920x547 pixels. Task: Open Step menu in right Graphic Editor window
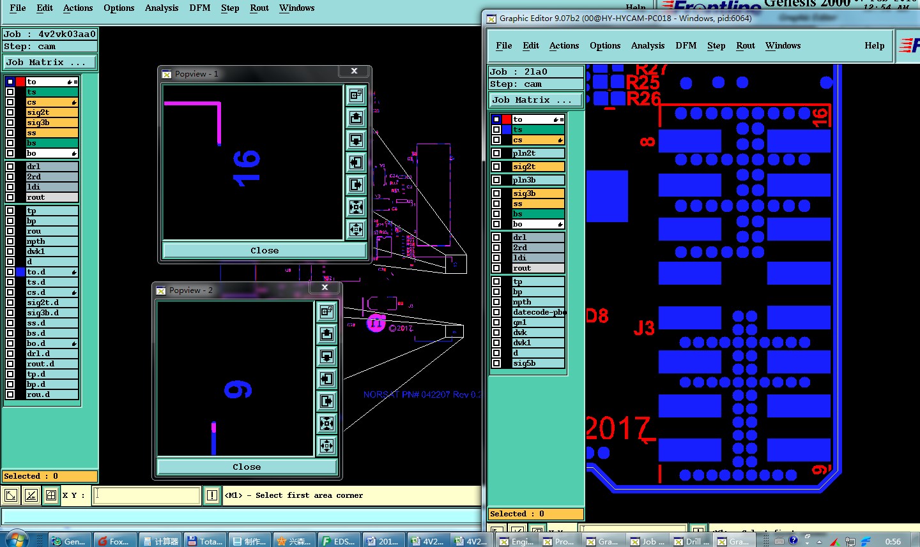(716, 46)
